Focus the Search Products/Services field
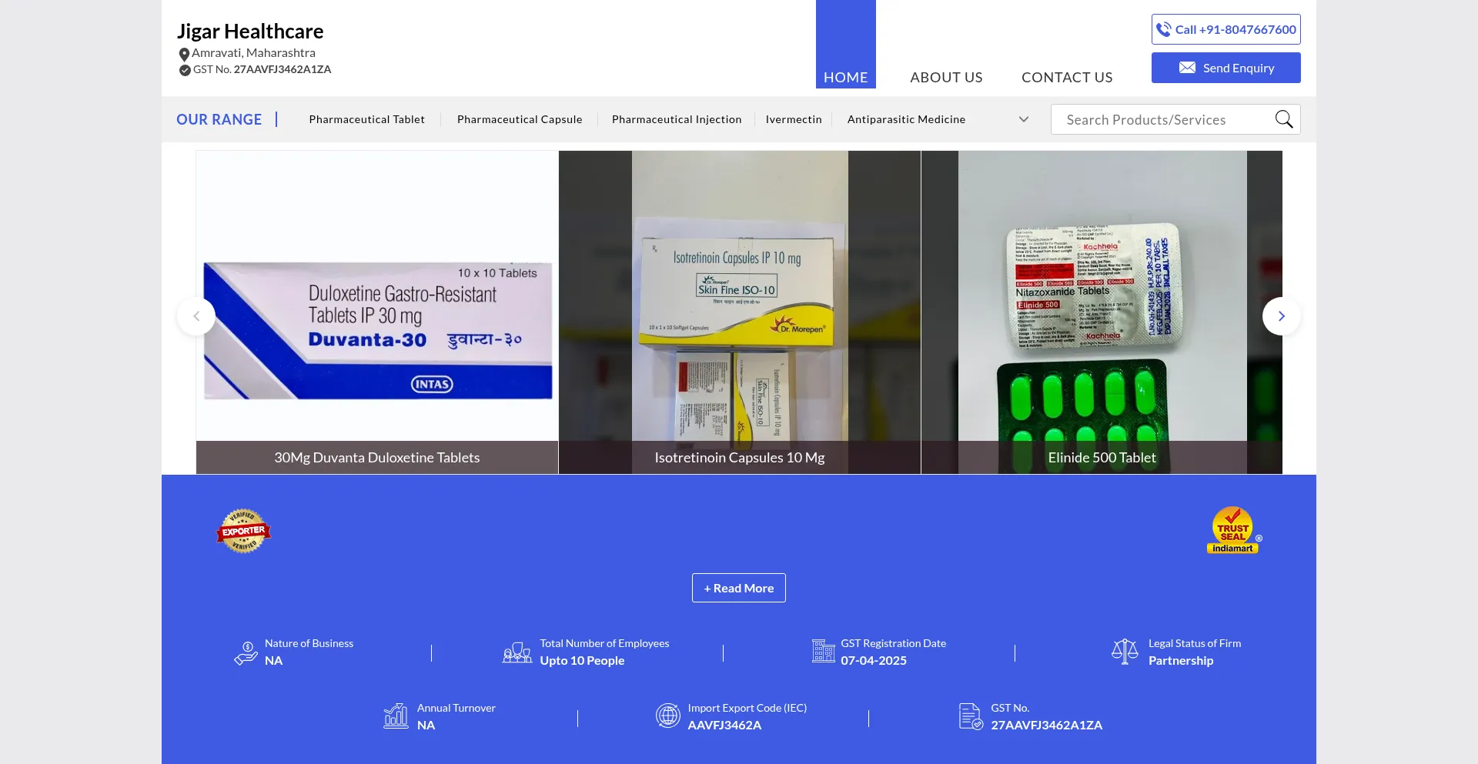The width and height of the screenshot is (1478, 764). click(x=1162, y=119)
